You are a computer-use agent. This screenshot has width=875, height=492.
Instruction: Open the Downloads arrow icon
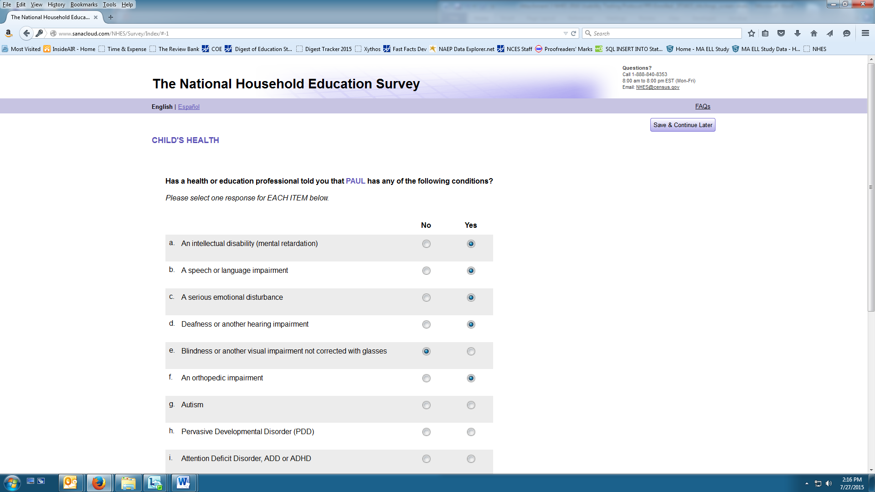(x=798, y=33)
